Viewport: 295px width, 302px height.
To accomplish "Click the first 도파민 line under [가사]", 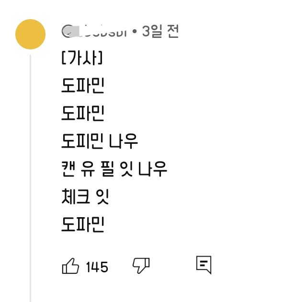I will (83, 86).
